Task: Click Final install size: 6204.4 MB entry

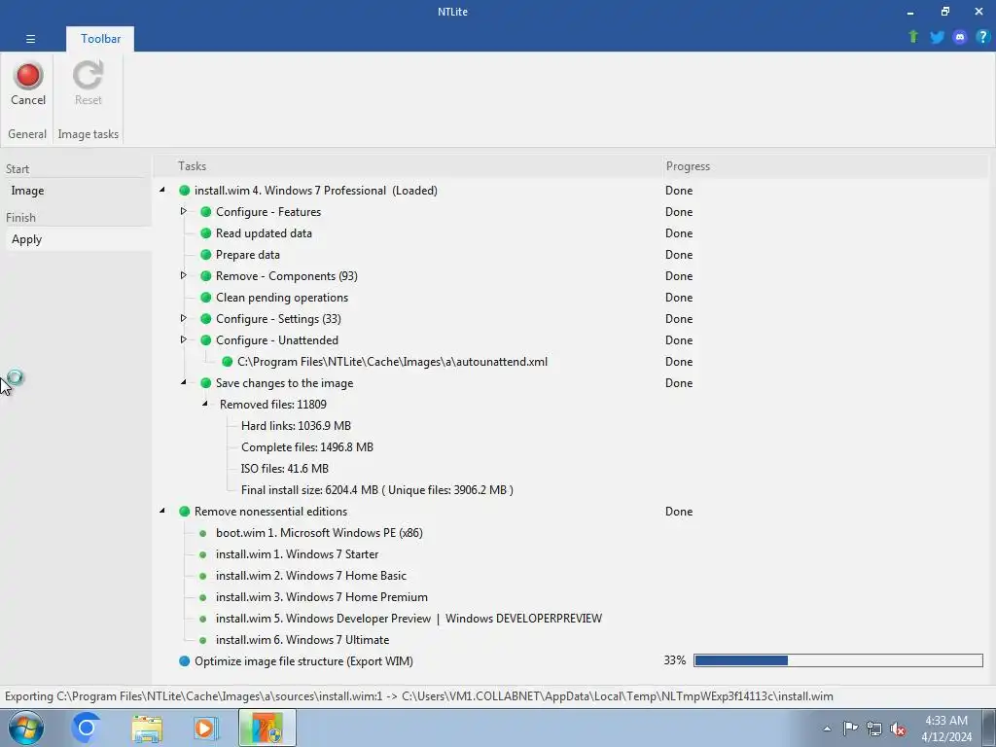Action: click(376, 490)
